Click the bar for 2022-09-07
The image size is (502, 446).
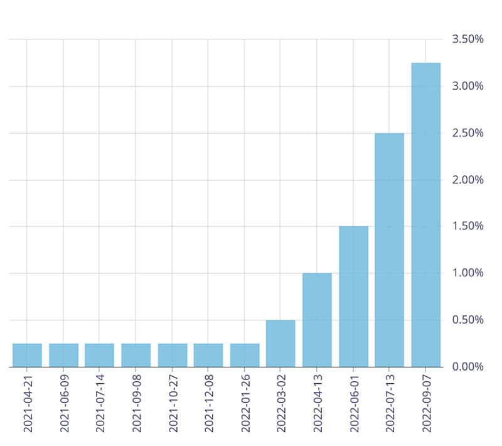[x=425, y=215]
